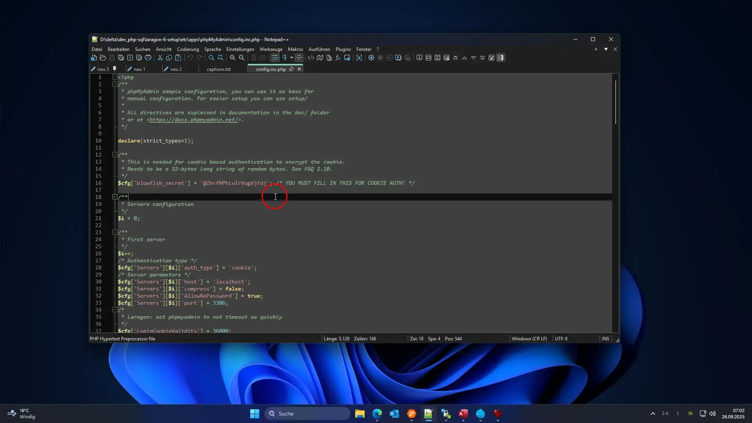Screen dimensions: 752x423
Task: Start macro recording button
Action: [371, 58]
